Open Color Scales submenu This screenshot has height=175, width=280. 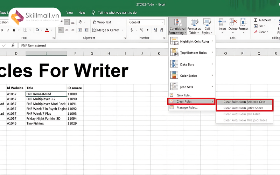click(192, 76)
